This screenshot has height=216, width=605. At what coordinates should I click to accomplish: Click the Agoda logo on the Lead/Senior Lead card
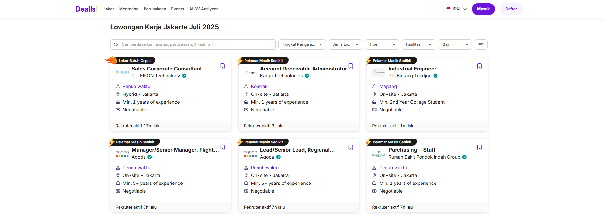pos(250,154)
